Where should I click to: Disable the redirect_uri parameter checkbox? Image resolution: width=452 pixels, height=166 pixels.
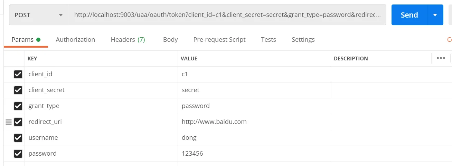pyautogui.click(x=18, y=122)
